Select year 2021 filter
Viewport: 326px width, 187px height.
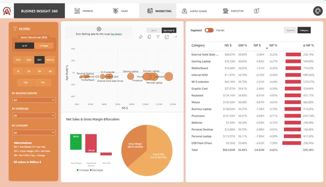tap(40, 60)
